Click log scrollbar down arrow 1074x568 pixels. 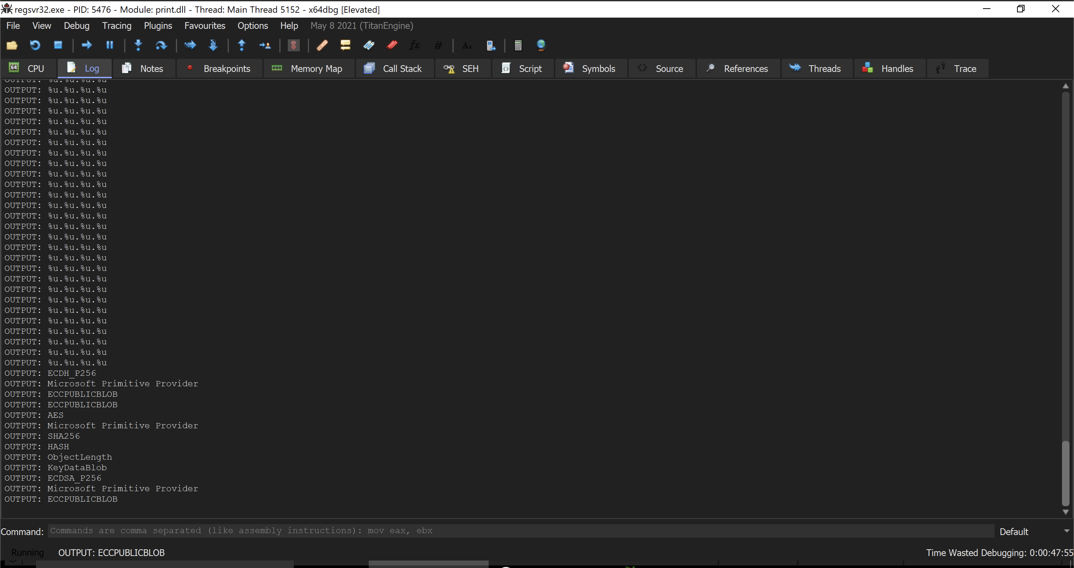point(1065,512)
